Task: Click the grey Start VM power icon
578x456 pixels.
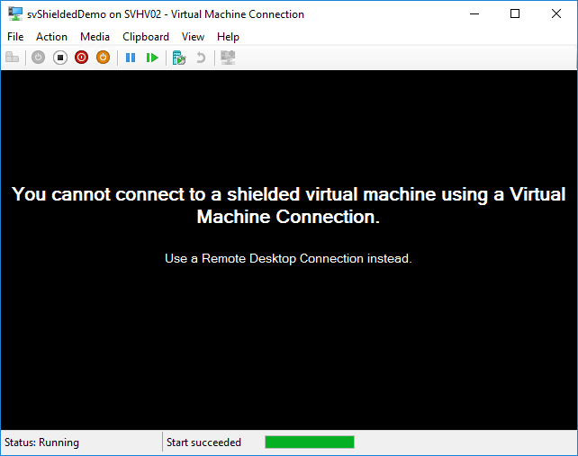Action: pos(39,58)
